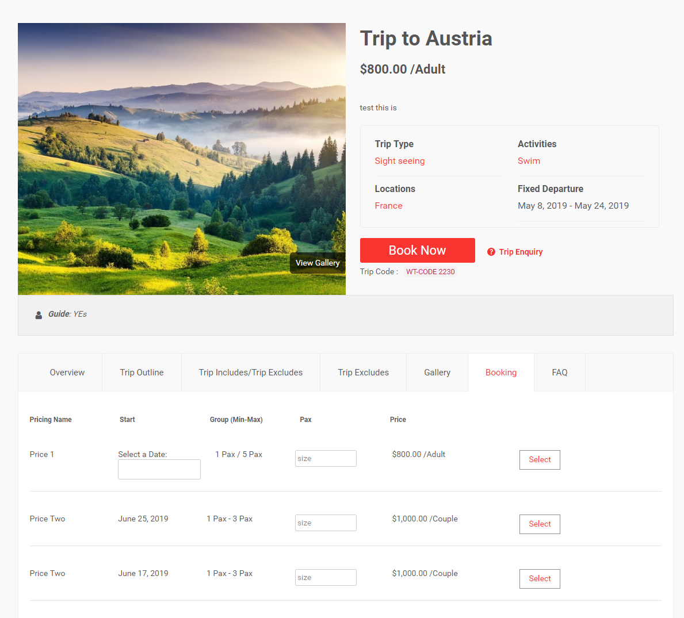Click 1 Pax - 3 Pax in the June 25 row
Image resolution: width=684 pixels, height=618 pixels.
pos(230,519)
